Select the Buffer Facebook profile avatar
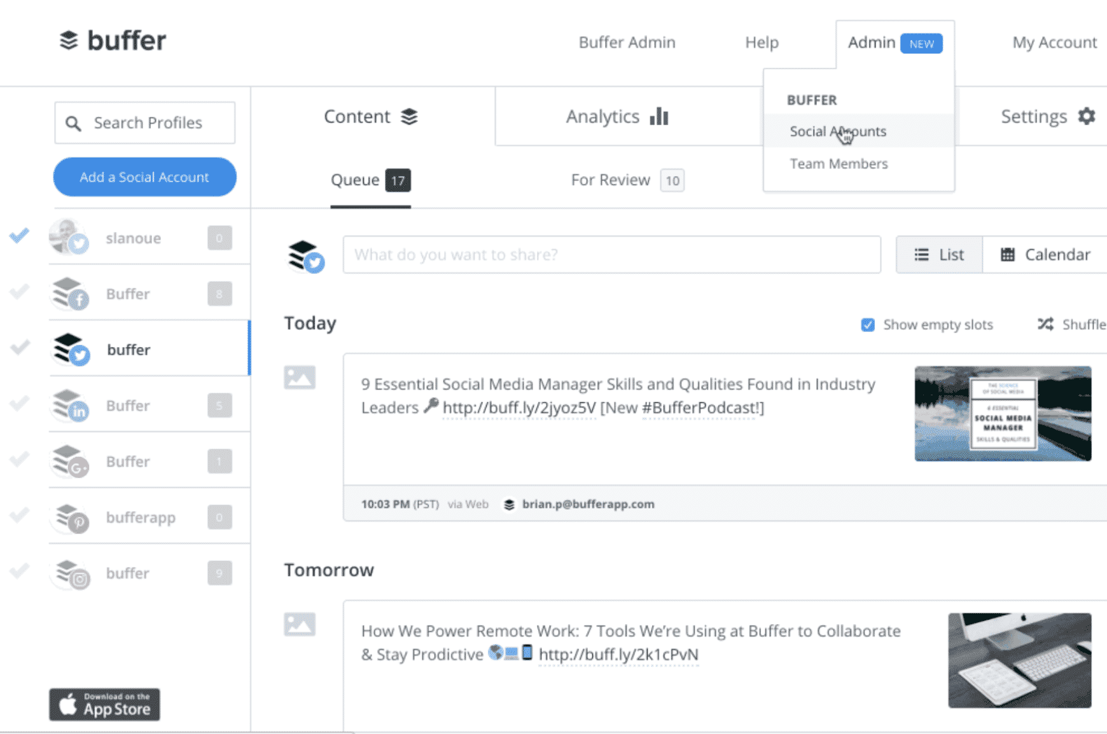The image size is (1107, 734). pyautogui.click(x=70, y=294)
